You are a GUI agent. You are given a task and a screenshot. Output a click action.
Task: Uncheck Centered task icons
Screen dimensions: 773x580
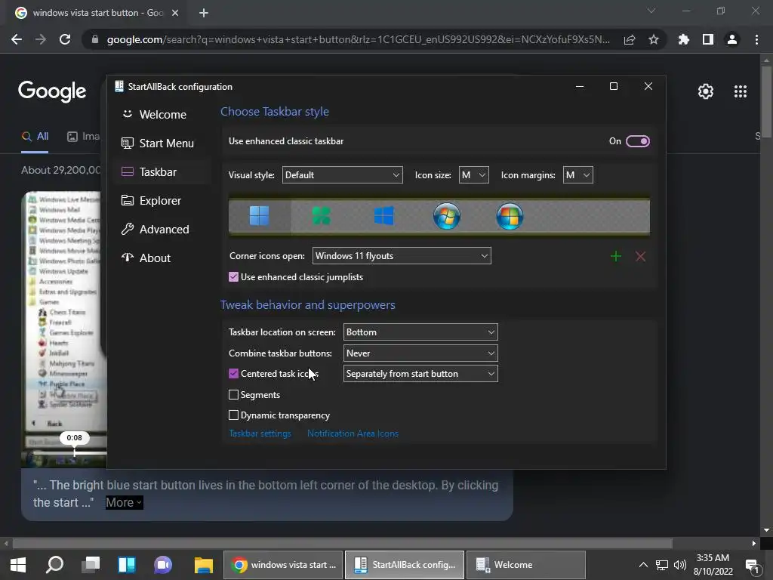pyautogui.click(x=234, y=374)
